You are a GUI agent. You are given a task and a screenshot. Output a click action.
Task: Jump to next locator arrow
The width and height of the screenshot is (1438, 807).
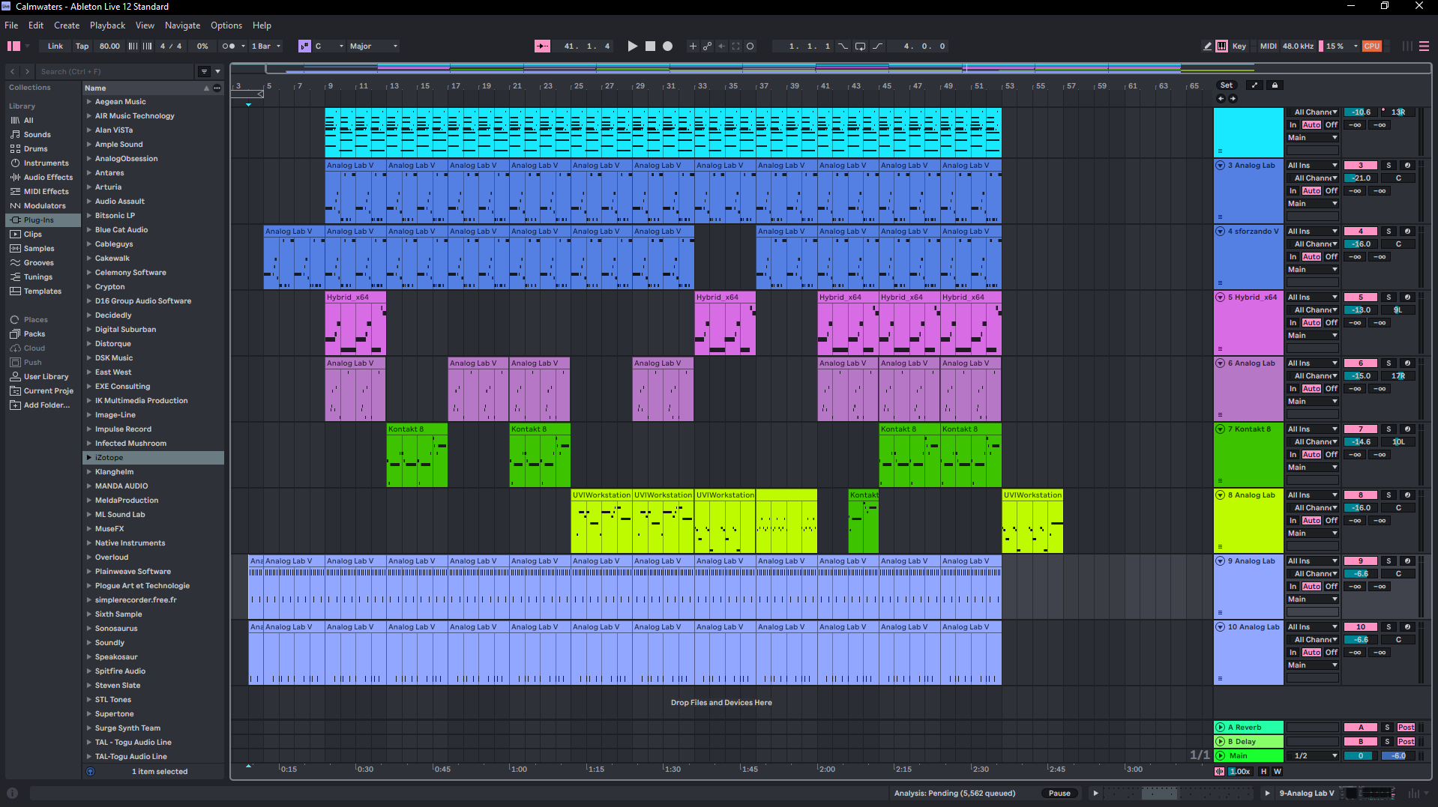(1233, 99)
